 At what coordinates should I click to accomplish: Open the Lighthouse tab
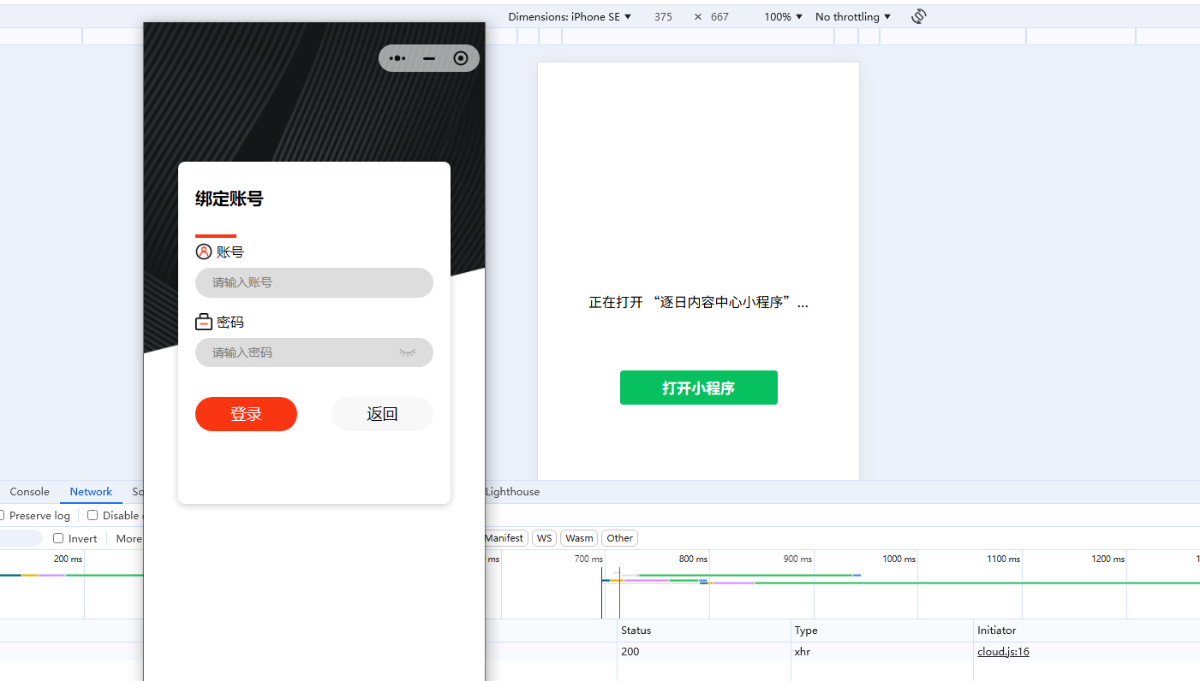pos(512,492)
